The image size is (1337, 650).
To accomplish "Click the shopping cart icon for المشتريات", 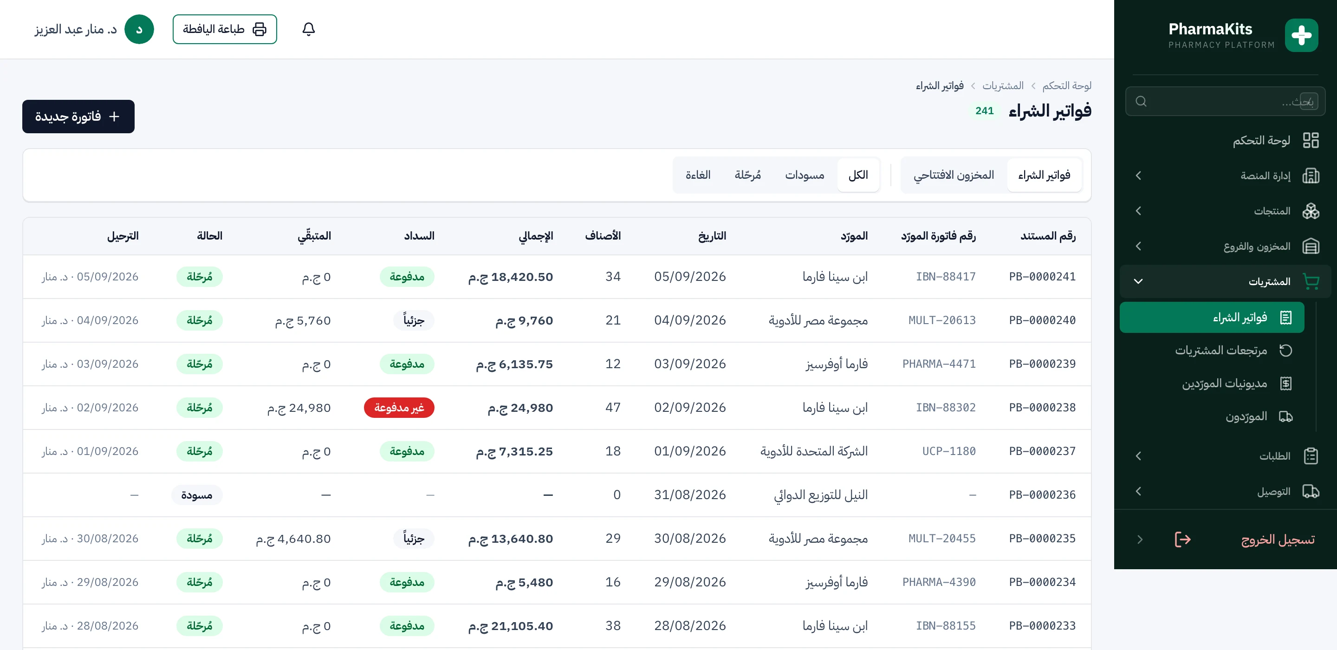I will [x=1311, y=281].
